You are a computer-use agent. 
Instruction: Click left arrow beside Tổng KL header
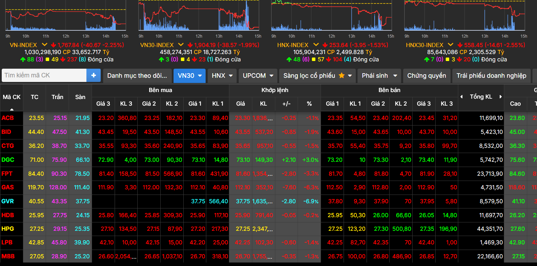462,97
